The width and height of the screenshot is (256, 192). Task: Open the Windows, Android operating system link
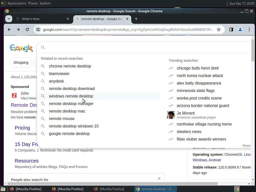click(207, 160)
